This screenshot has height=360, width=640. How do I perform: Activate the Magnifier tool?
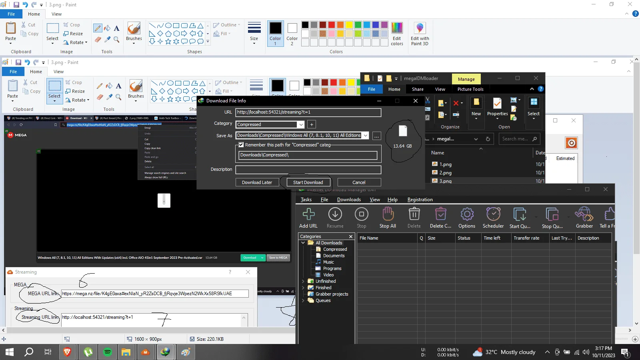pos(116,39)
